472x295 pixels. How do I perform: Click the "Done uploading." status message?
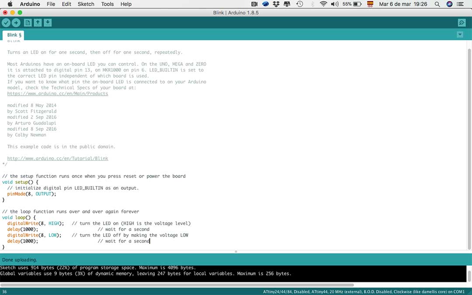20,260
